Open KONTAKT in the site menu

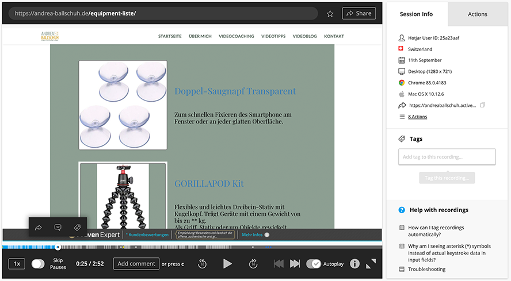(334, 36)
